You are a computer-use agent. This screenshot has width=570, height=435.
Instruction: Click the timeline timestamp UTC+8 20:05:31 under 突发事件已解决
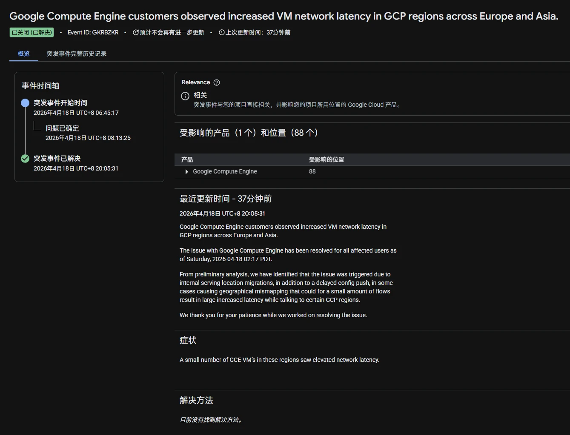(x=76, y=168)
